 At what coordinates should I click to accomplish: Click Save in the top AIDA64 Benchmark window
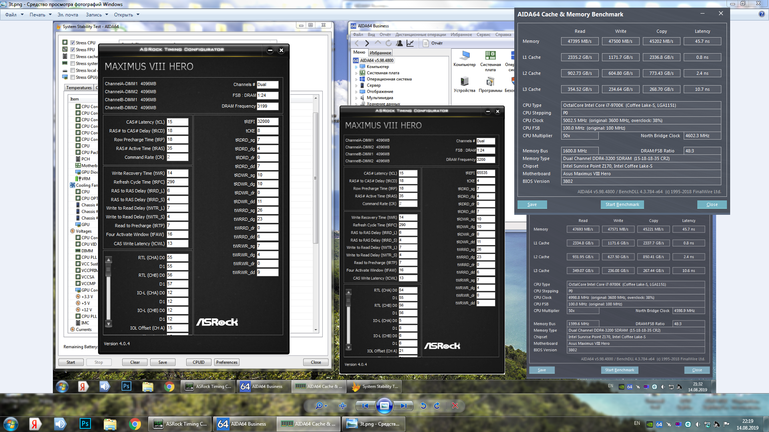(532, 204)
